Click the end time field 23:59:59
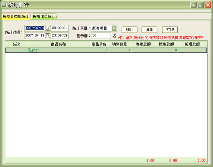This screenshot has height=167, width=213. (60, 36)
